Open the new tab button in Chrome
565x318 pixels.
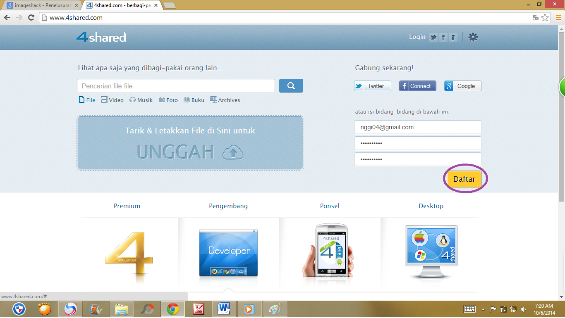click(x=170, y=5)
